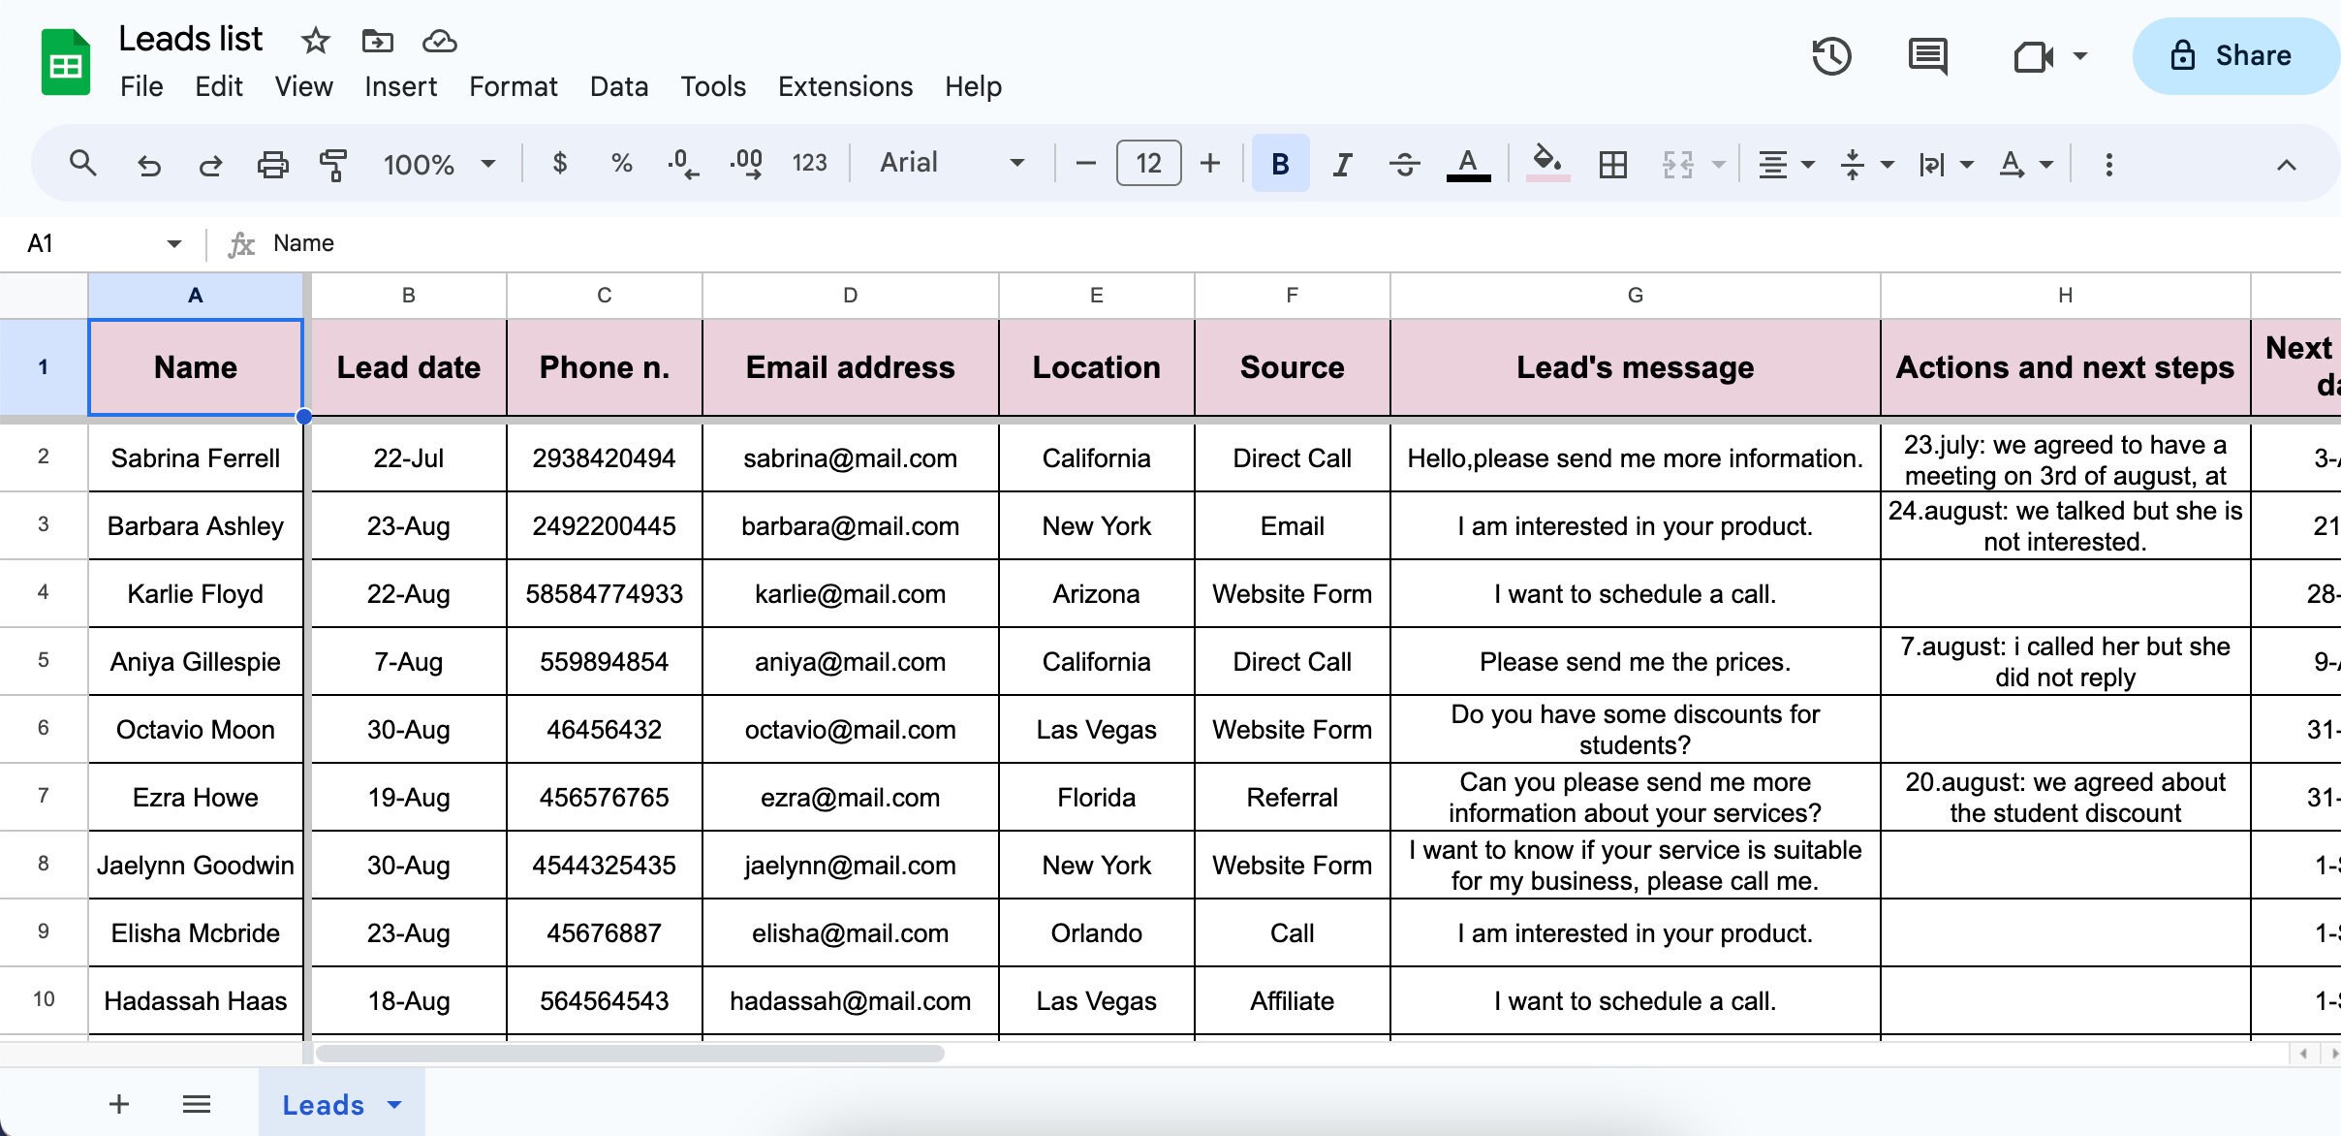
Task: Toggle bold formatting
Action: point(1279,163)
